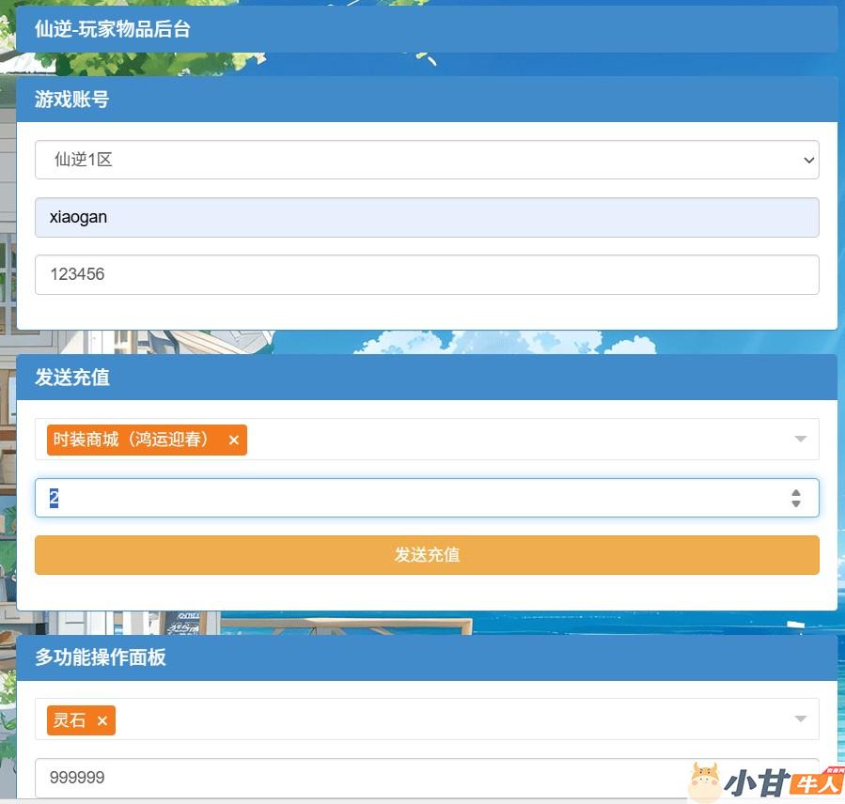Click the 仙逆-玩家物品后台 page title
This screenshot has width=845, height=804.
[x=113, y=29]
